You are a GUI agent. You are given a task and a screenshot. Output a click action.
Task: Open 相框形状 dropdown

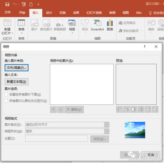tap(107, 131)
